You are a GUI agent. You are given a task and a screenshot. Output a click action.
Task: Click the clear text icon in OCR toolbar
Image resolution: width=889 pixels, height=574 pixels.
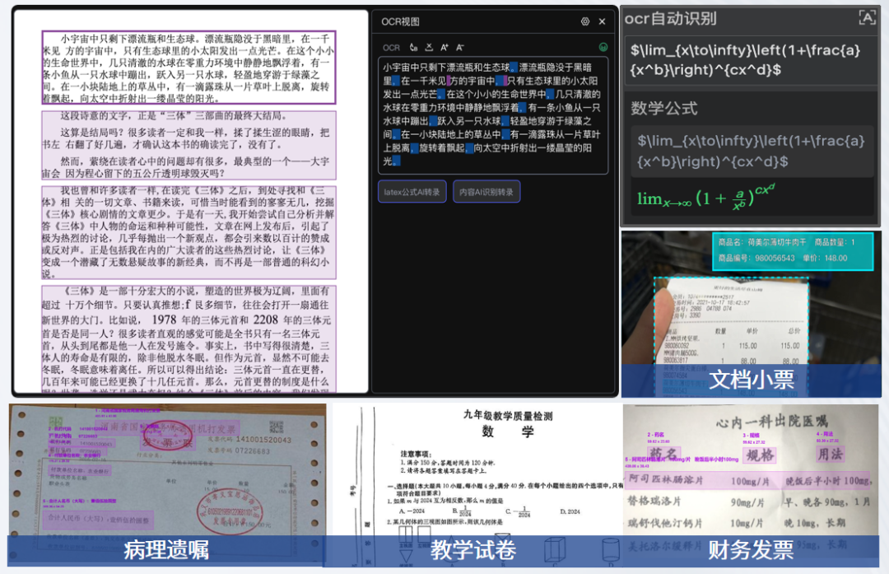428,48
